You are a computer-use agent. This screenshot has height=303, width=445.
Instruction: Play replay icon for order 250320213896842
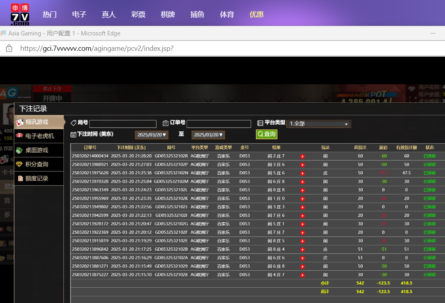coord(302,249)
